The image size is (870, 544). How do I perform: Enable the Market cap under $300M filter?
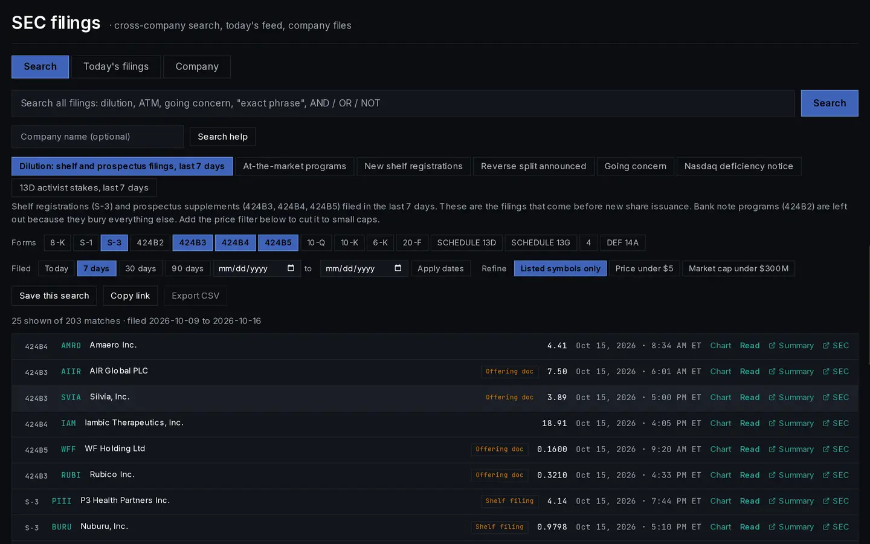pos(738,268)
